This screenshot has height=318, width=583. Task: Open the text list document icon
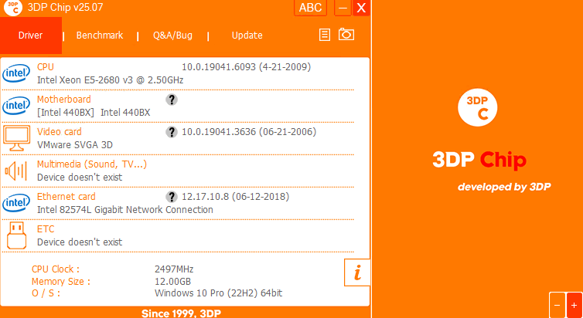tap(325, 35)
